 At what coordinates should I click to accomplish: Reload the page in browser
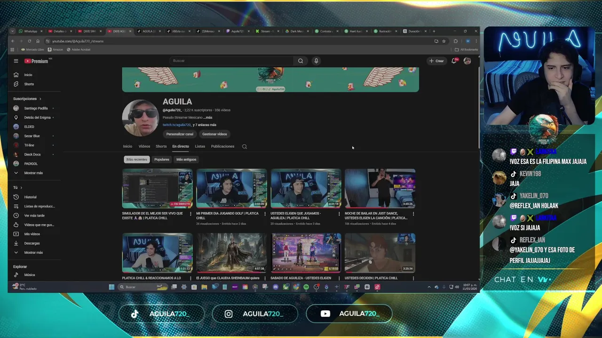pos(29,41)
